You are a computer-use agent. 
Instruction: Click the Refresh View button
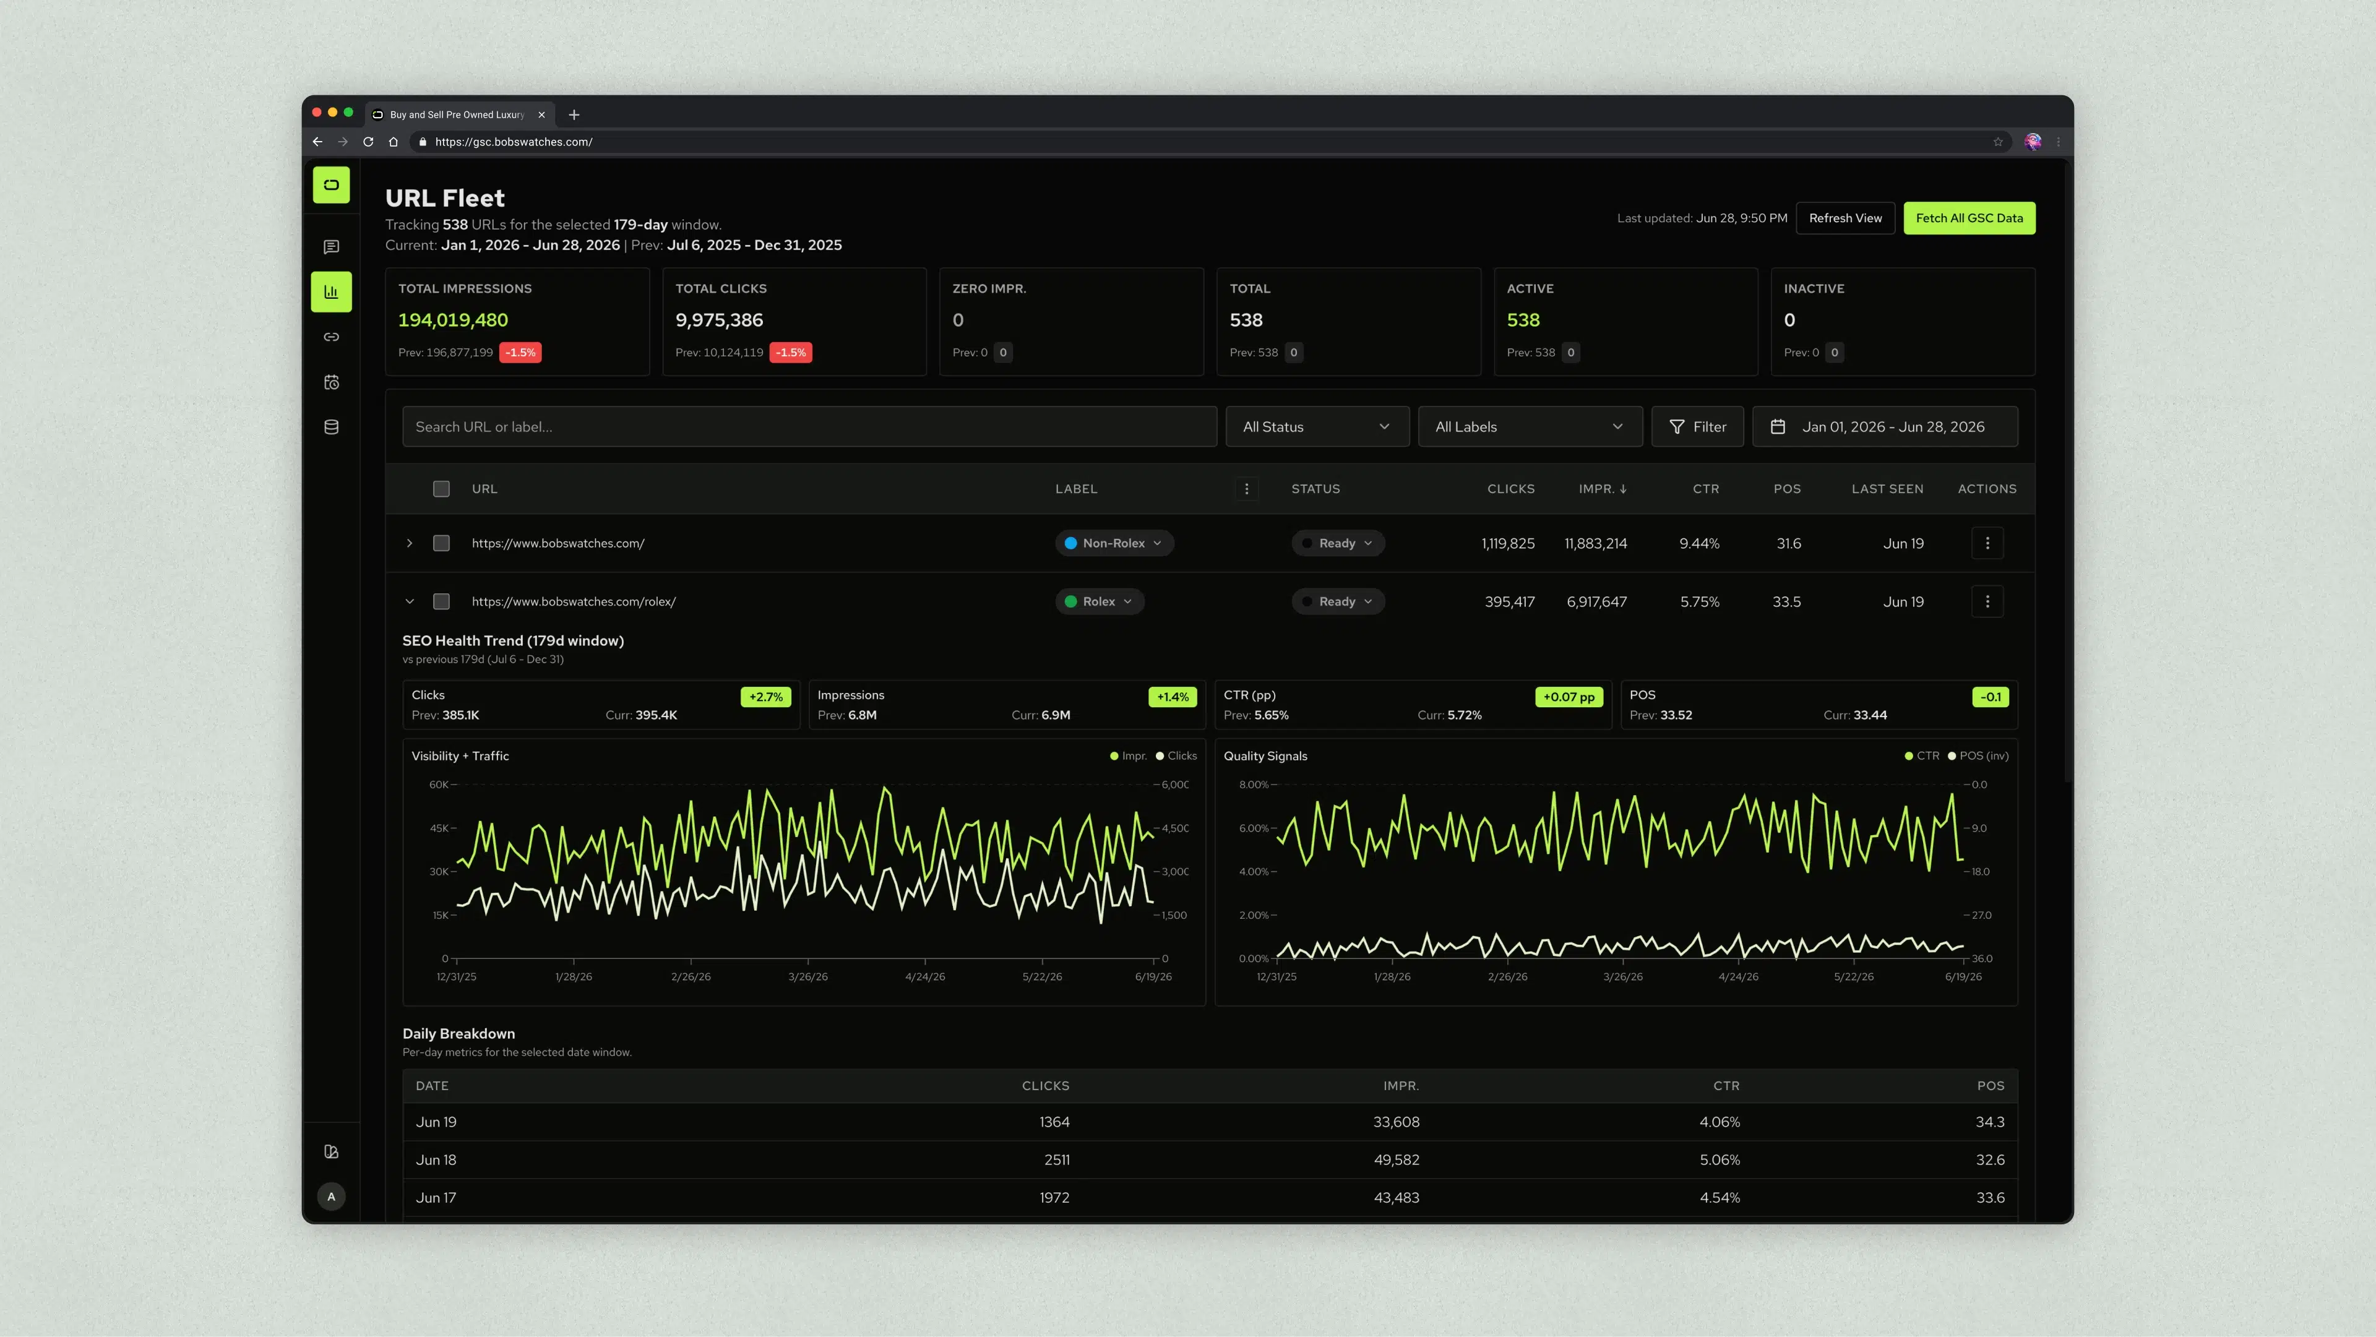coord(1844,218)
